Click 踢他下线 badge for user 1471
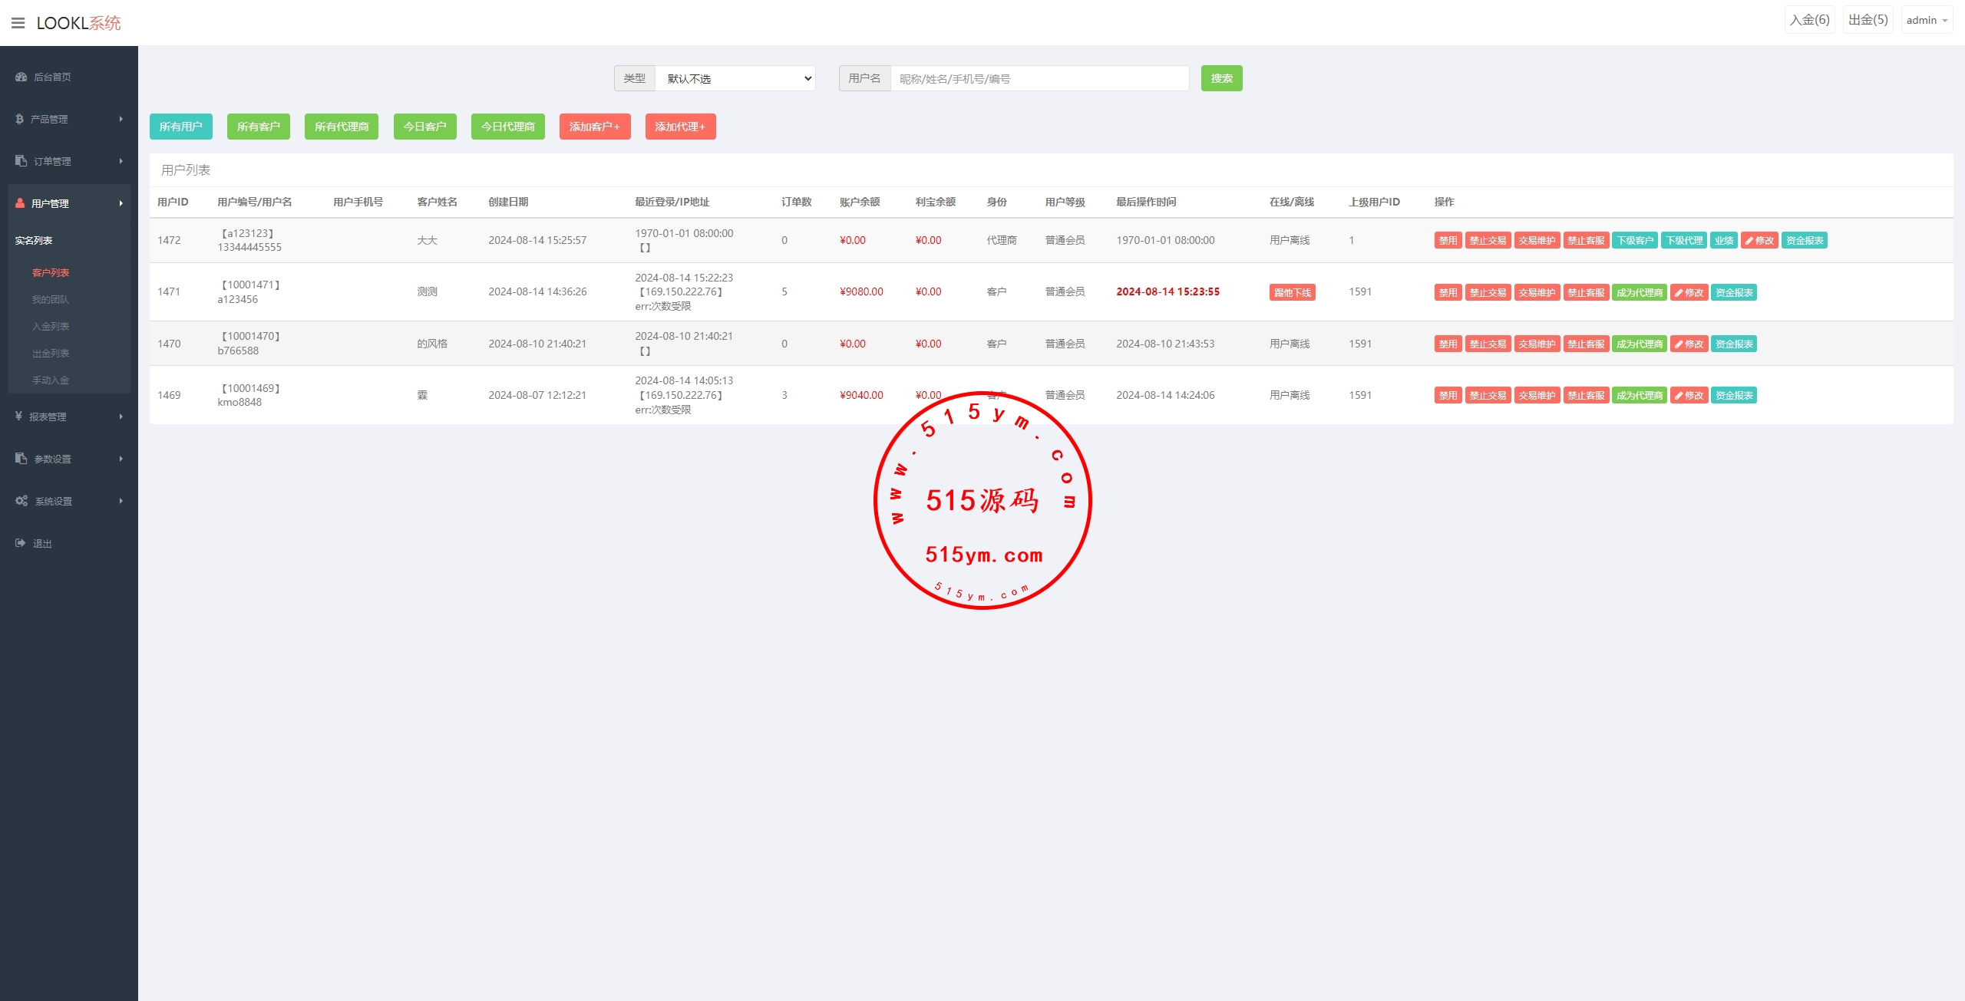Viewport: 1965px width, 1001px height. [x=1292, y=293]
